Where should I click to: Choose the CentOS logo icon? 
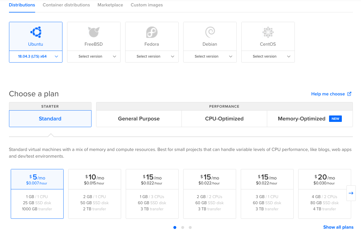click(x=268, y=32)
